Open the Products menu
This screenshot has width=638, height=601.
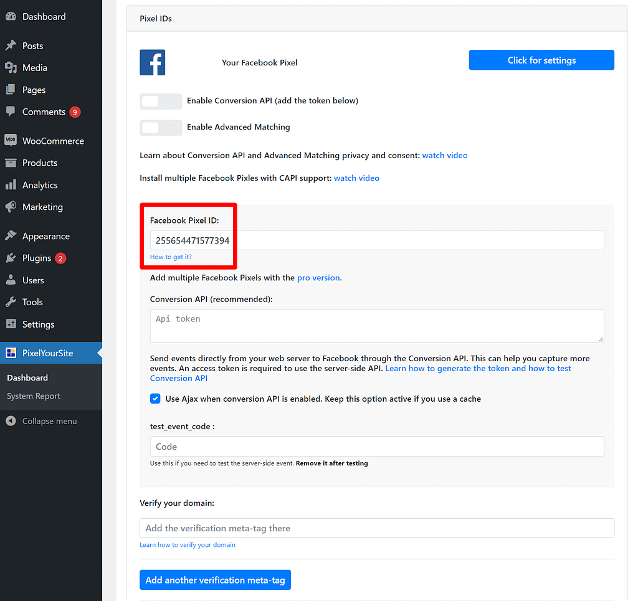pos(51,163)
